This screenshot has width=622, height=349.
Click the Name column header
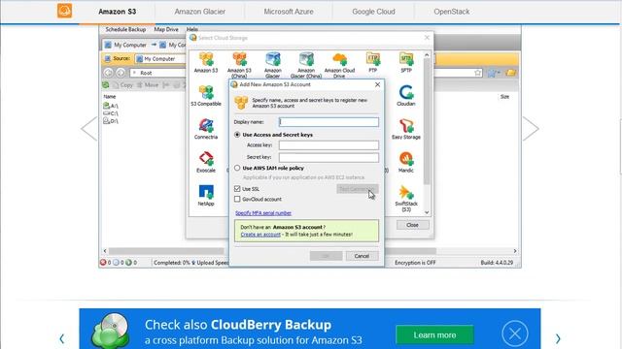pyautogui.click(x=110, y=97)
